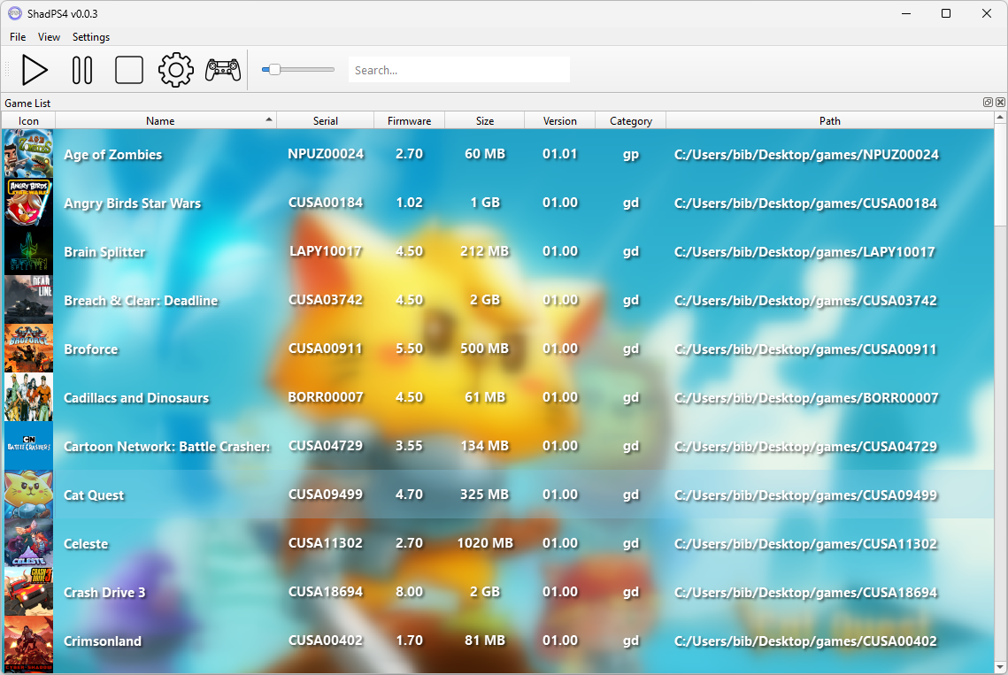Click the firmware '5.50' for Broforce
1008x675 pixels.
[410, 349]
